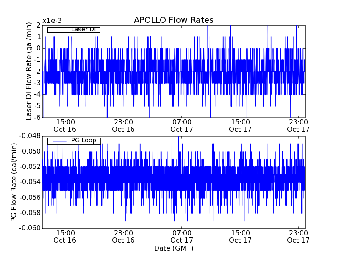Click the 'PG Flow Rate (gal/min)' axis label
Image resolution: width=339 pixels, height=254 pixels.
coord(14,182)
